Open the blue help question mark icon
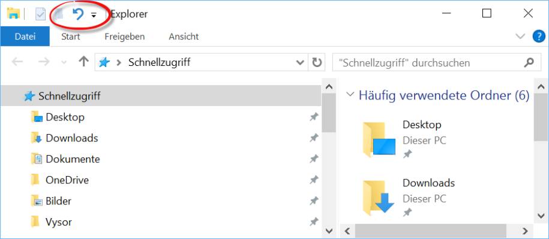 pyautogui.click(x=539, y=37)
